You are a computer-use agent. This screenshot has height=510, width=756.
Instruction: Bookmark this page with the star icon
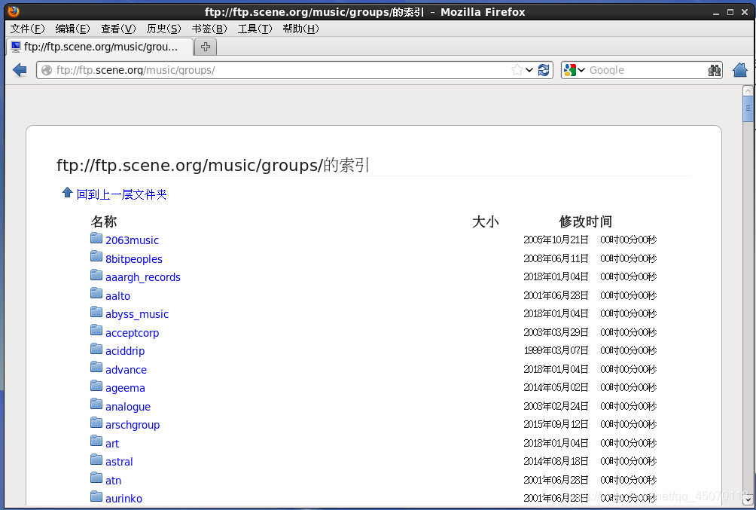[517, 70]
